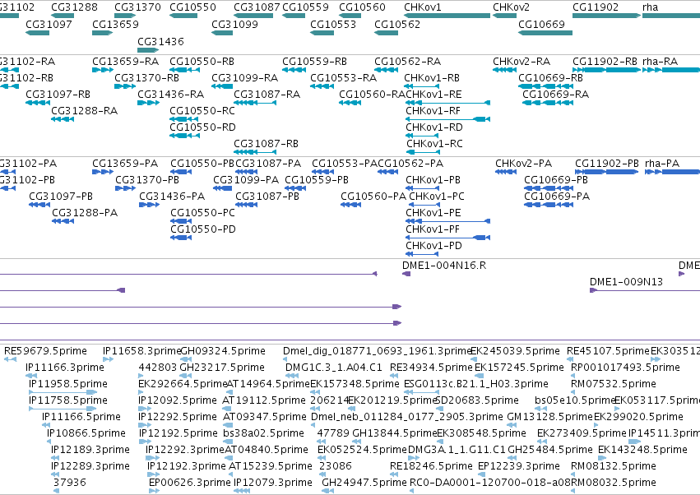Select the RE45107.5prime EST label

608,351
